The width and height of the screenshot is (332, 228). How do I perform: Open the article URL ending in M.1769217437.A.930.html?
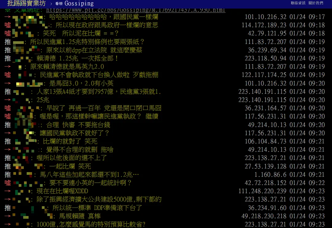pos(136,10)
